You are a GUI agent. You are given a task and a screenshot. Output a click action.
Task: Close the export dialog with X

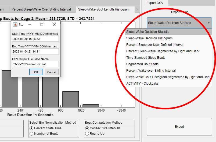pos(54,25)
